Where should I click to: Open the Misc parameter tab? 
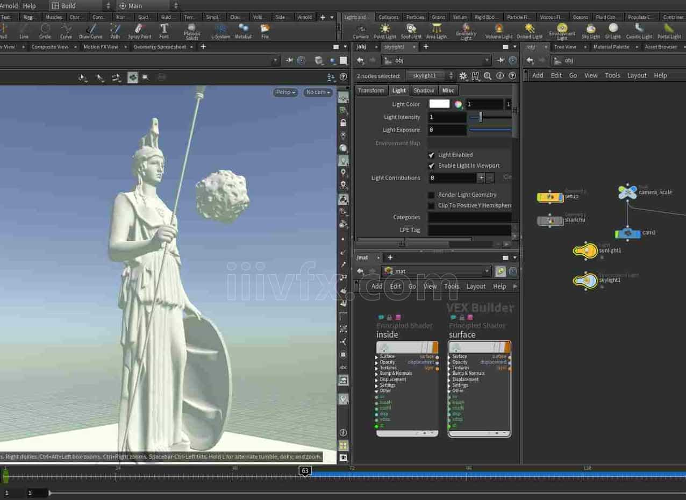tap(448, 90)
